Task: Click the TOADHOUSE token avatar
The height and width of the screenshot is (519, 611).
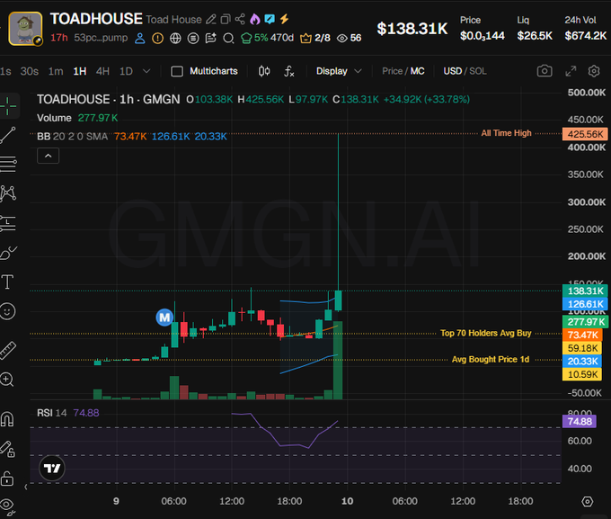Action: pos(26,29)
